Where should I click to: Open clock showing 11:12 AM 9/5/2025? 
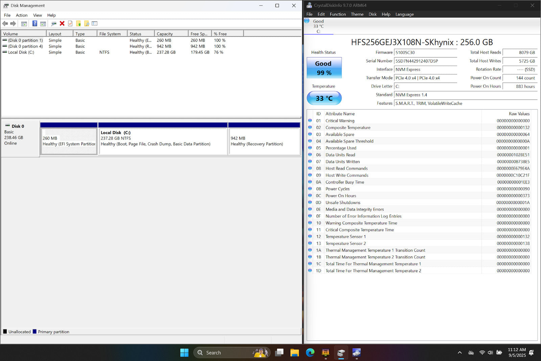click(517, 353)
